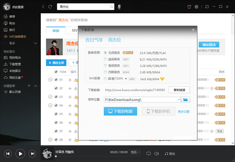The width and height of the screenshot is (235, 162).
Task: Click the search magnifier icon
Action: pyautogui.click(x=112, y=7)
